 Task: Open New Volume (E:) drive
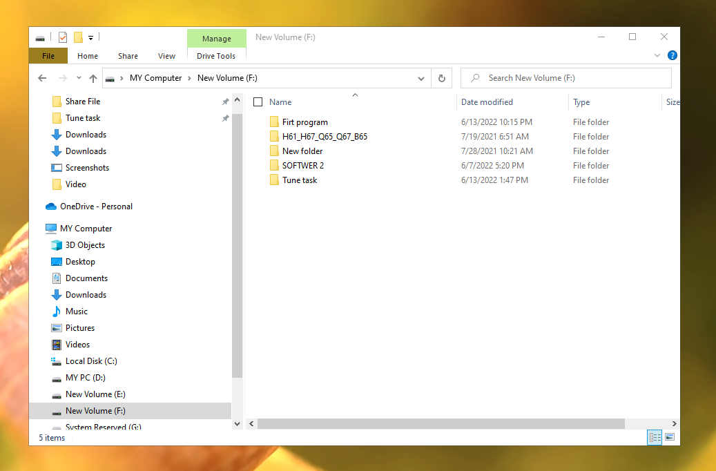[x=95, y=394]
